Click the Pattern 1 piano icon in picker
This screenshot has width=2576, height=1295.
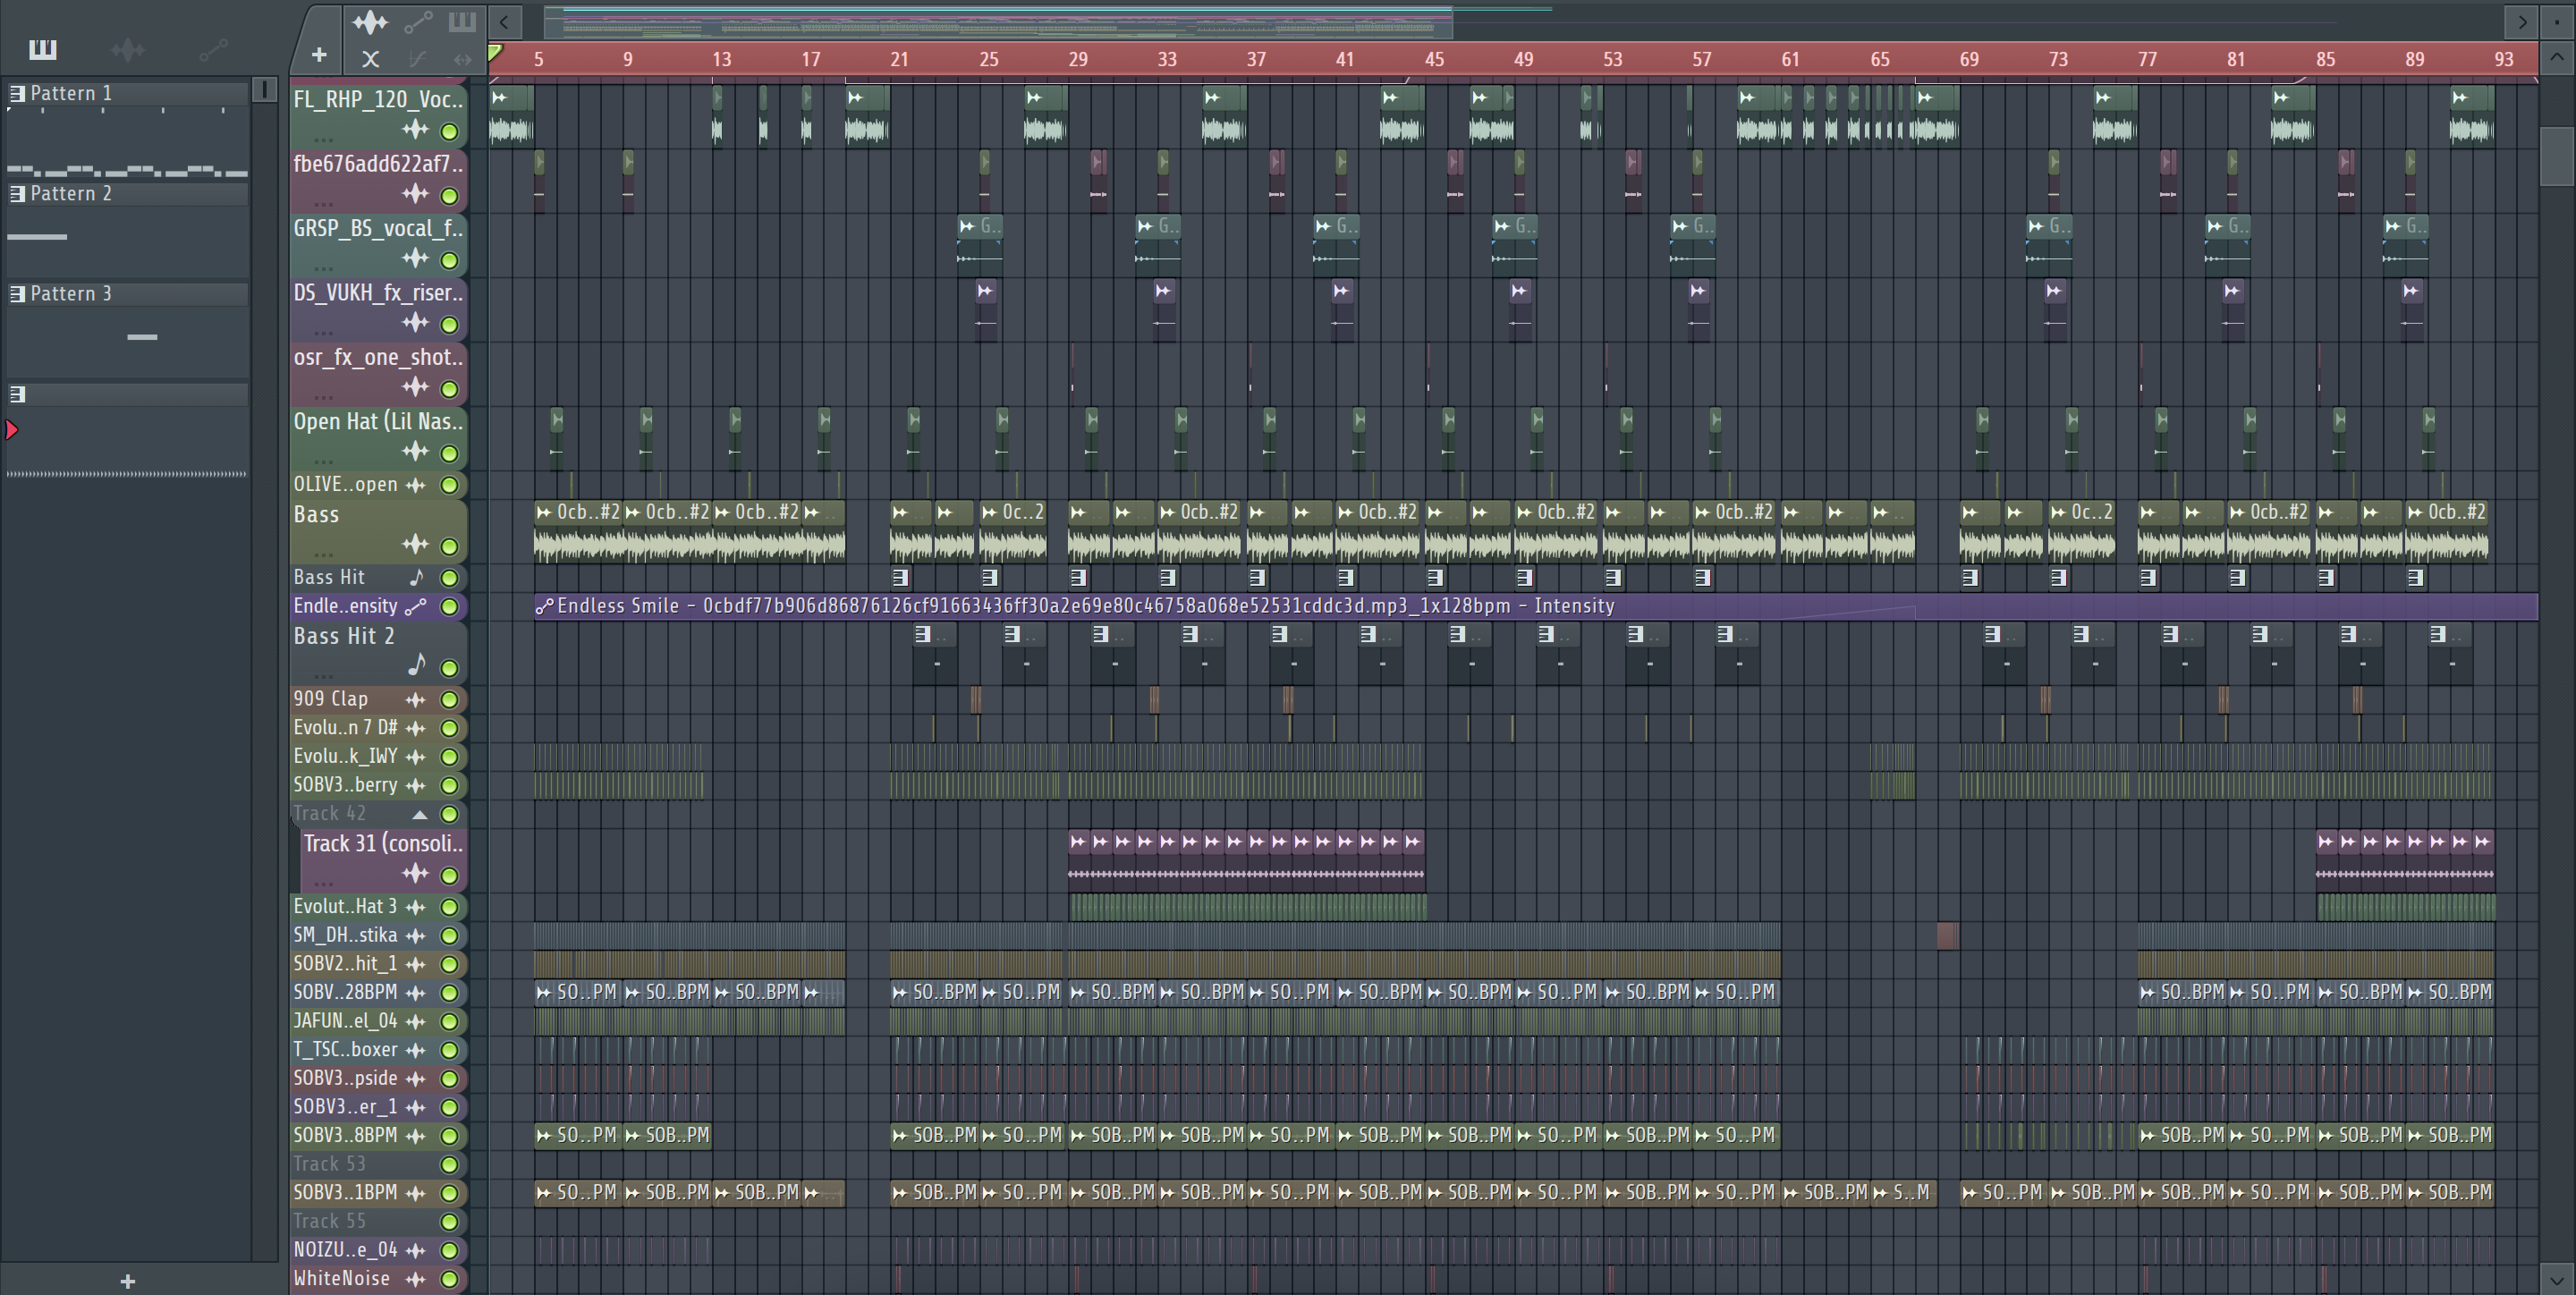tap(17, 93)
